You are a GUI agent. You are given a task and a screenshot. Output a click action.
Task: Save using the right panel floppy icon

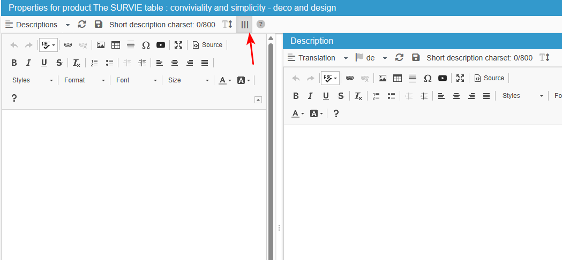click(415, 58)
